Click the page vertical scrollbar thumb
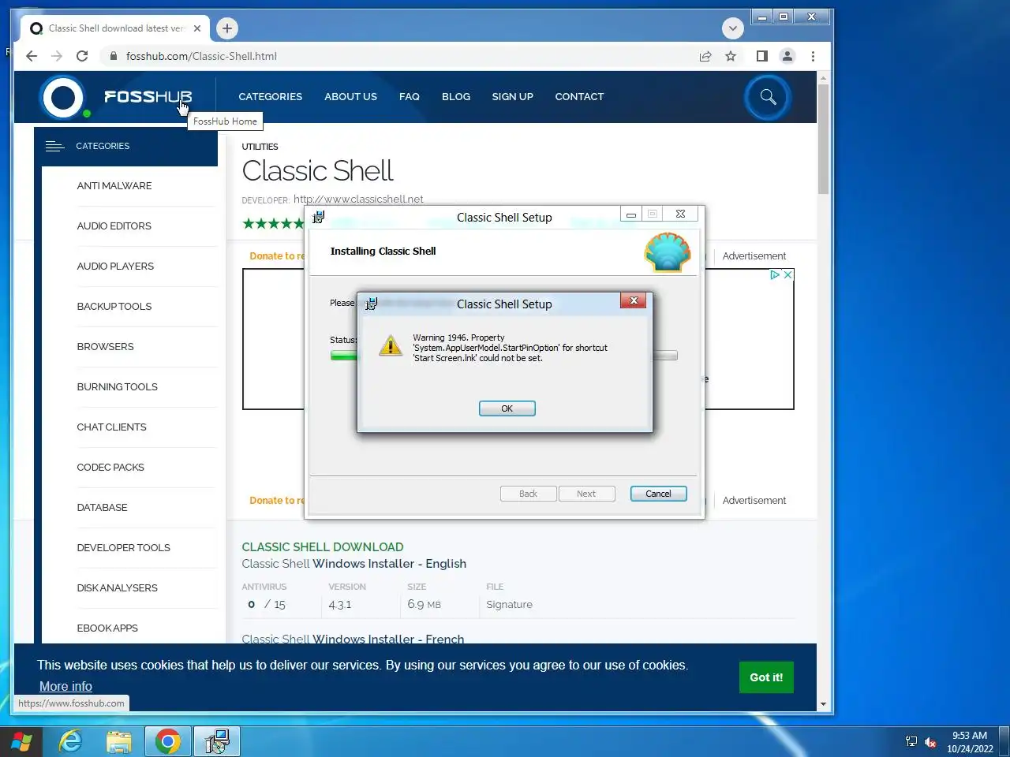Image resolution: width=1010 pixels, height=757 pixels. 823,139
